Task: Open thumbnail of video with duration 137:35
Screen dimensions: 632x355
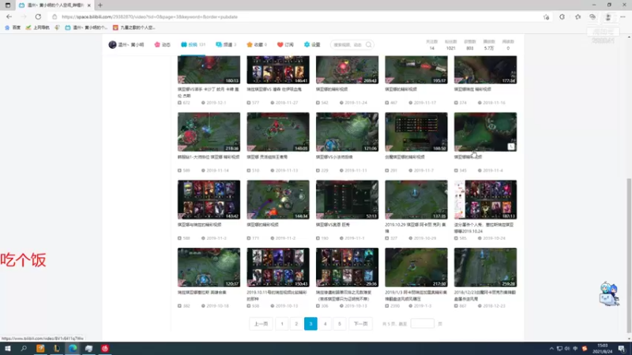Action: click(416, 200)
